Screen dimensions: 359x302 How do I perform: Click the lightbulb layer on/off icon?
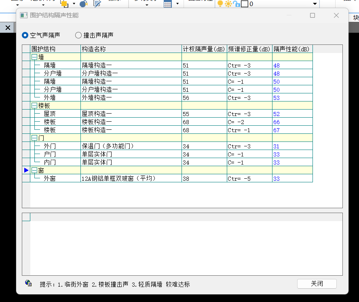pyautogui.click(x=220, y=4)
